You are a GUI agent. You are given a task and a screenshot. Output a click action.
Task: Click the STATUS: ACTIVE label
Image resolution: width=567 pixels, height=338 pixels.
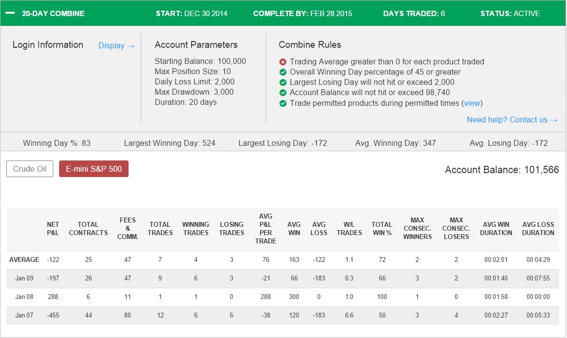click(x=510, y=13)
